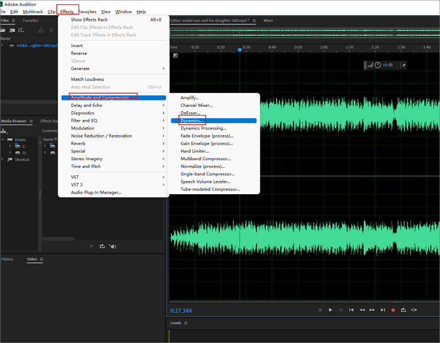Choose Amplify... effect
The height and width of the screenshot is (343, 440).
pos(214,98)
